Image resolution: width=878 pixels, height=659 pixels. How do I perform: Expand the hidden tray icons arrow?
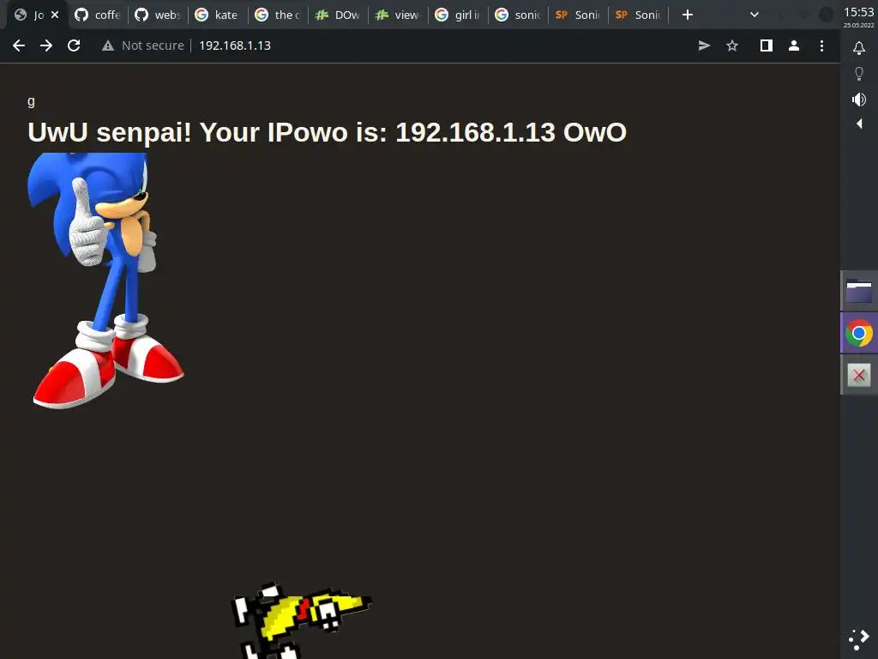pos(859,124)
